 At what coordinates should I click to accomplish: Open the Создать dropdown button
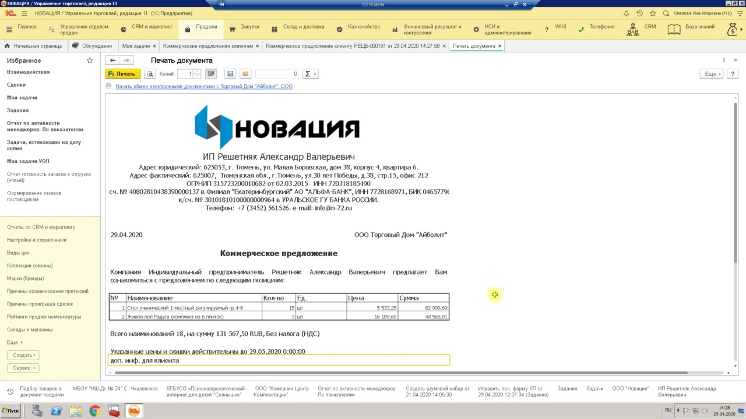tap(23, 355)
